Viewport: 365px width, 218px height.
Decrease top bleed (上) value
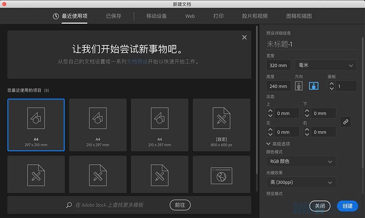click(x=270, y=116)
